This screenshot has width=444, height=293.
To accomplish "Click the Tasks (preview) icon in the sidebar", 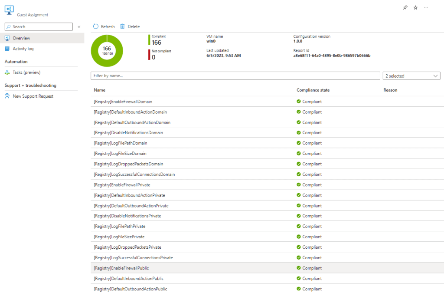I will coord(7,72).
